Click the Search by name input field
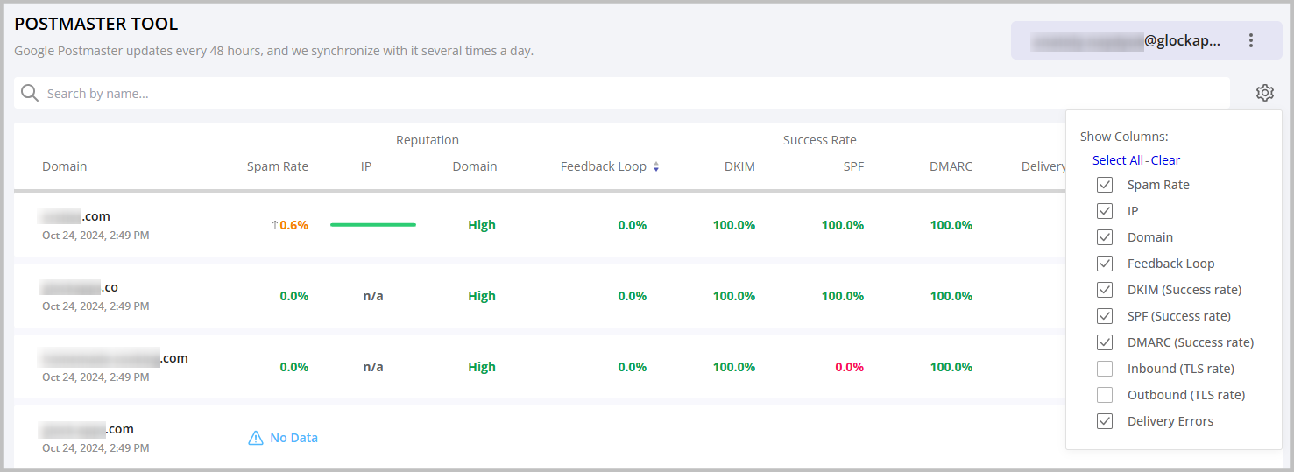This screenshot has width=1294, height=472. (x=613, y=94)
